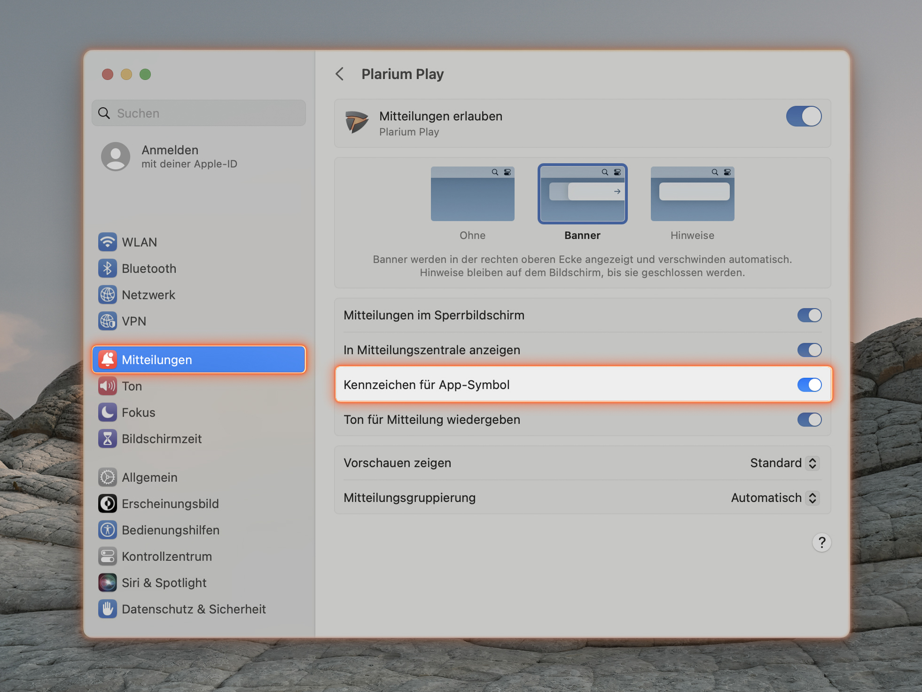This screenshot has height=692, width=922.
Task: Click the Suchen search field
Action: [199, 113]
